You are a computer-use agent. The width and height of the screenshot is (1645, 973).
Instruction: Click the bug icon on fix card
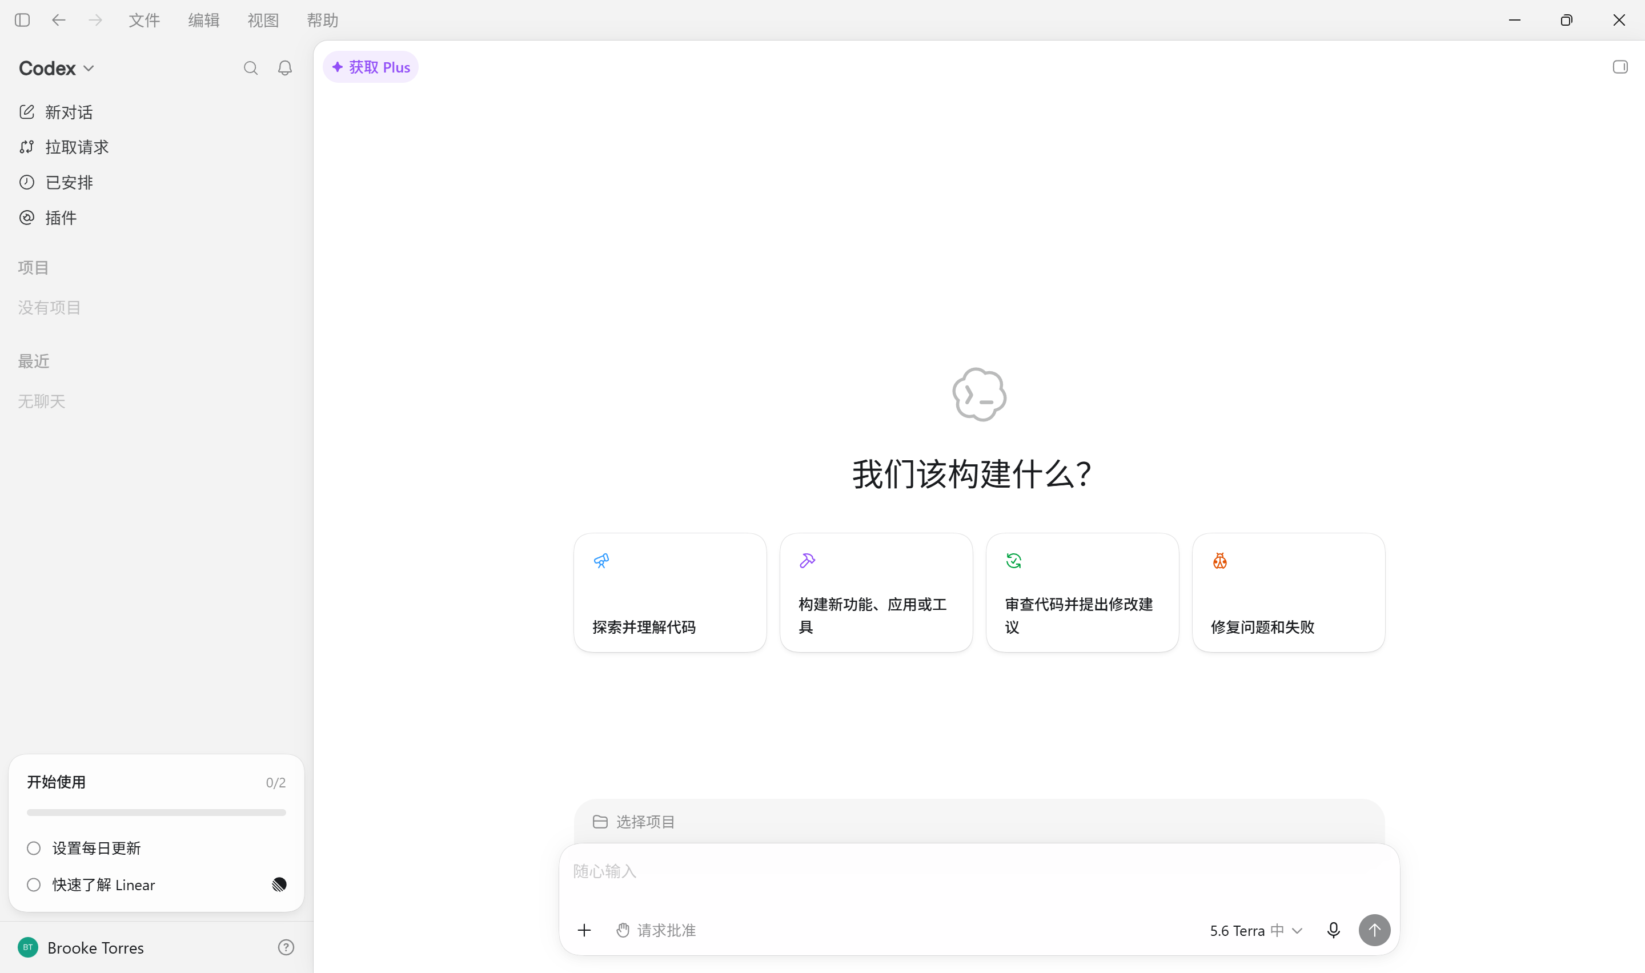[x=1219, y=561]
